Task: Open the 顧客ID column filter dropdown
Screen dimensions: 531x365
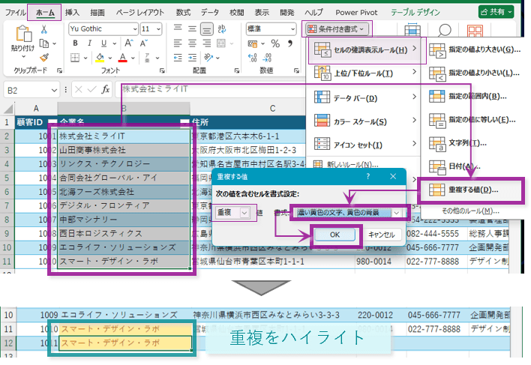Action: pos(52,122)
